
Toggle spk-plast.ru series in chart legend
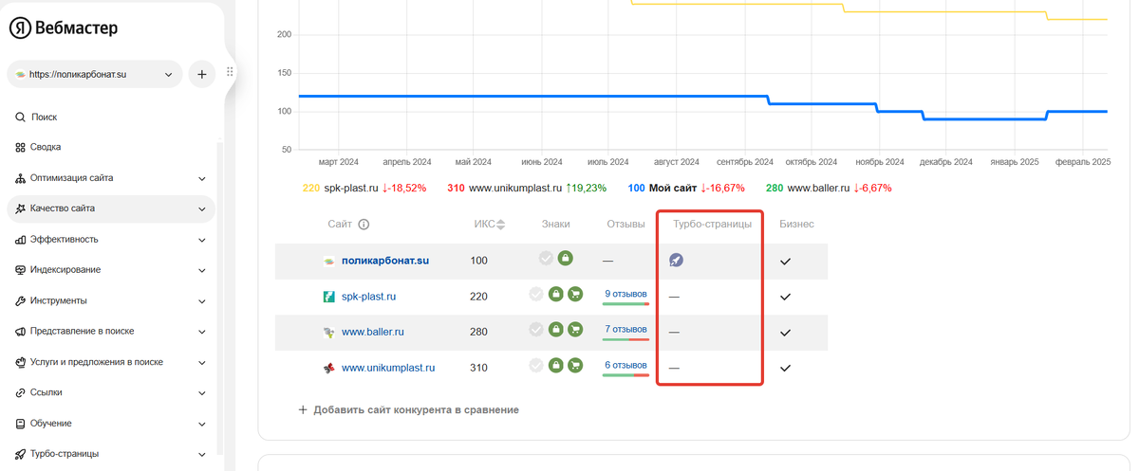tap(364, 188)
